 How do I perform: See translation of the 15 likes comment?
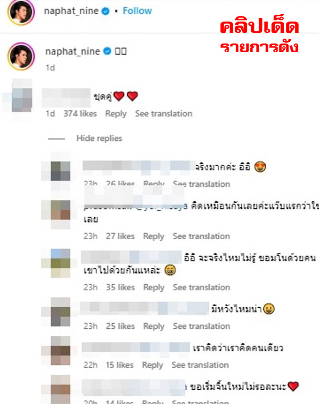tap(200, 365)
